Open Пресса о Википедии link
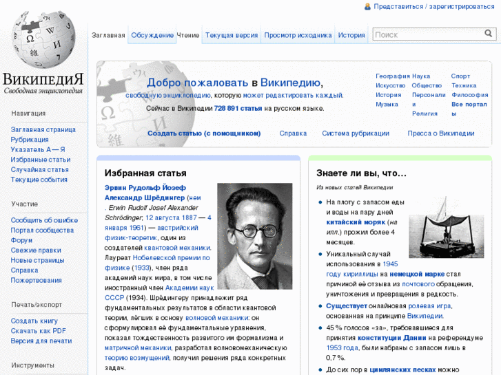This screenshot has width=501, height=375. 441,133
